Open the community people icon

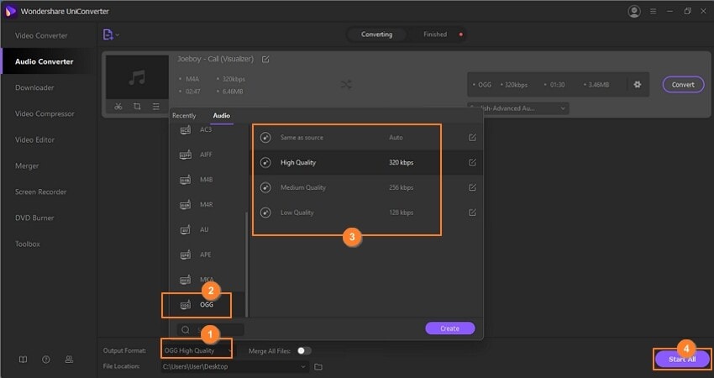pos(69,360)
